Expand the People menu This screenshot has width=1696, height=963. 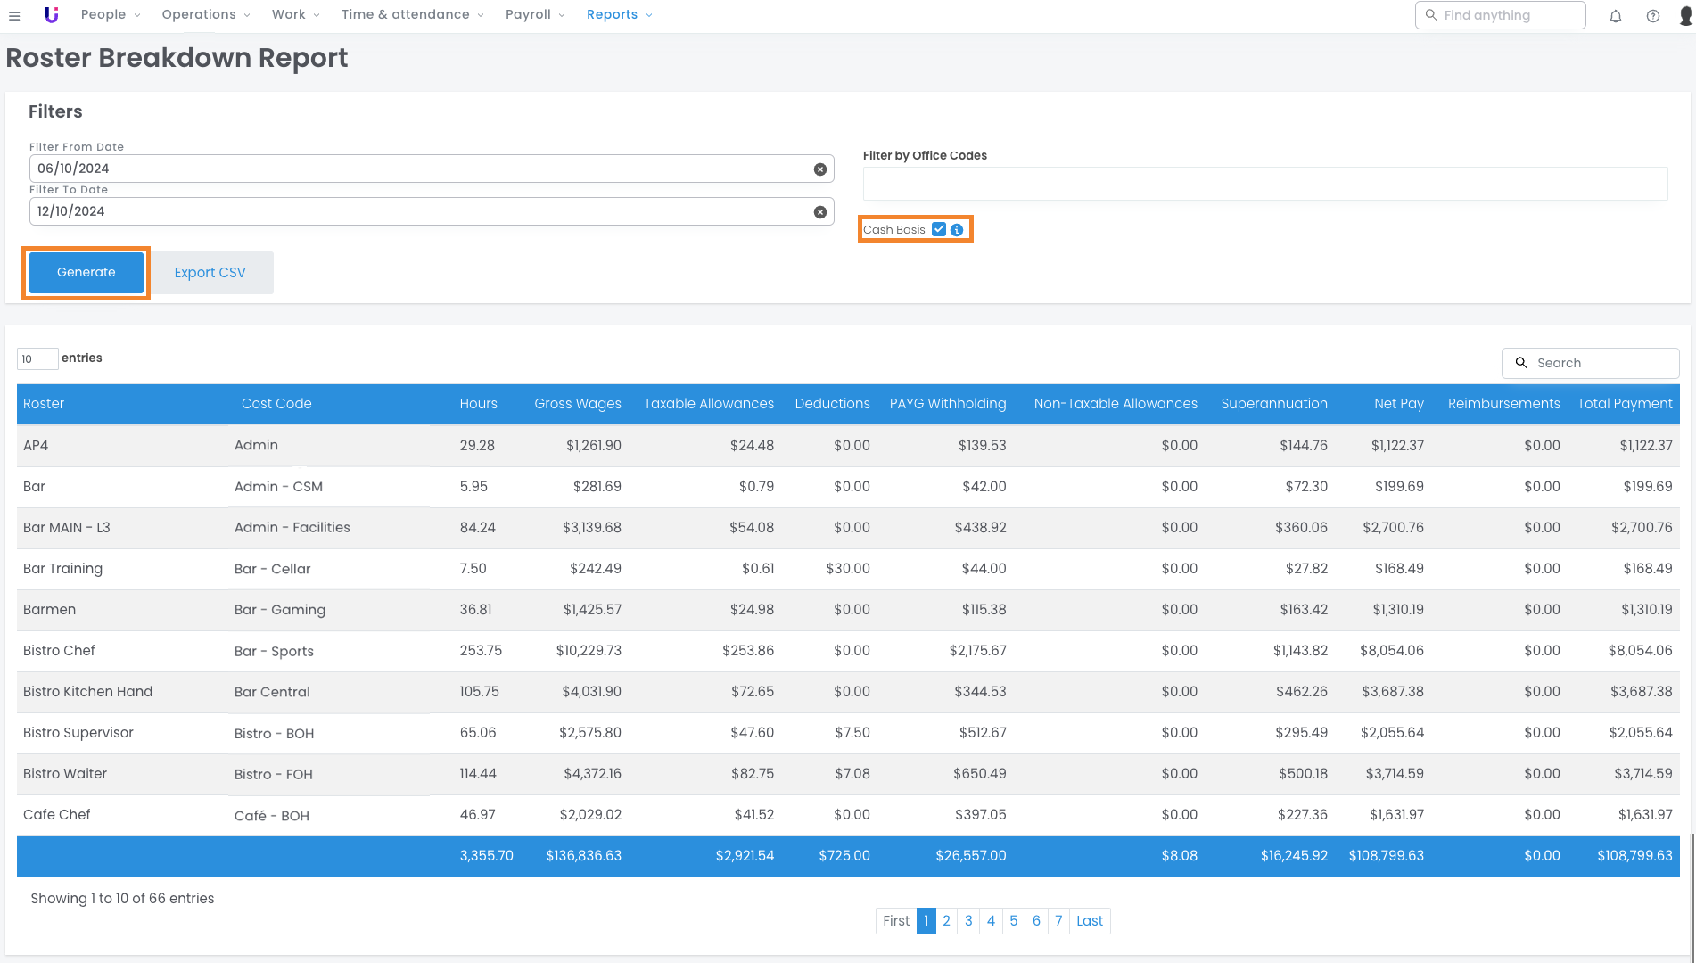pos(111,15)
